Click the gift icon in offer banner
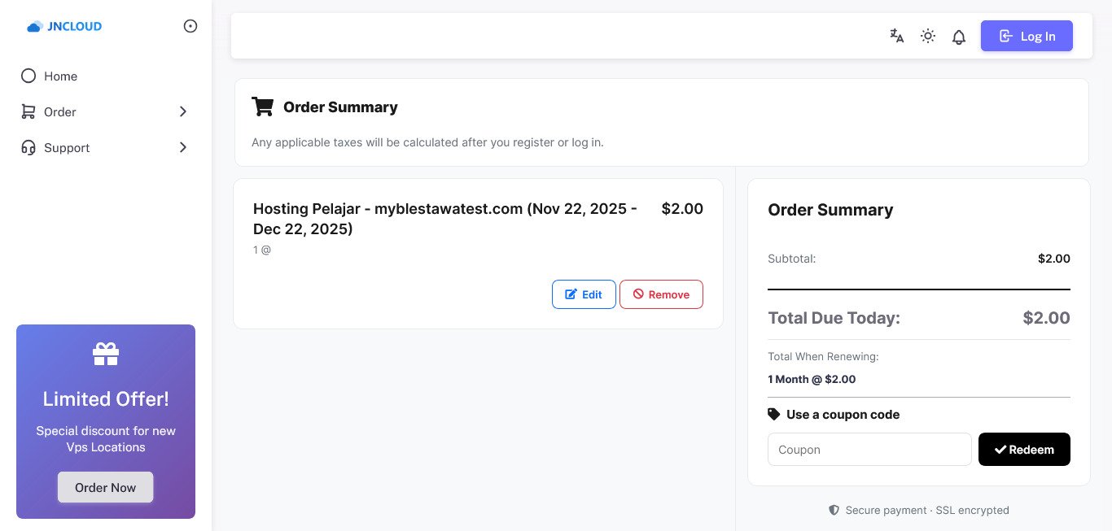The width and height of the screenshot is (1112, 531). point(106,354)
